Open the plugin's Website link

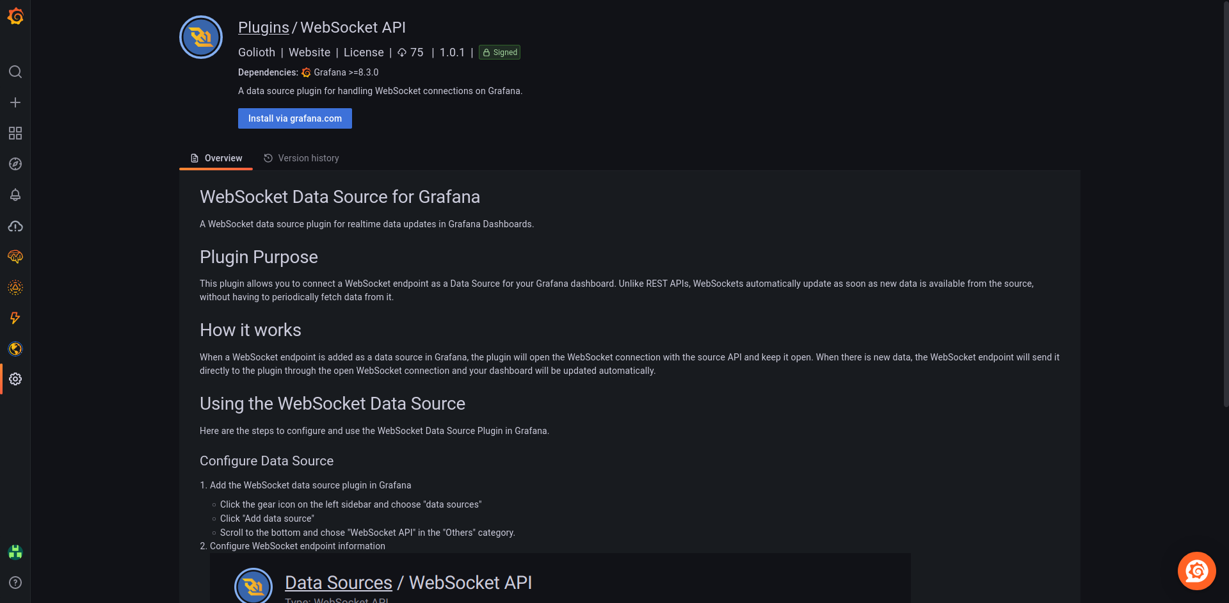tap(309, 52)
